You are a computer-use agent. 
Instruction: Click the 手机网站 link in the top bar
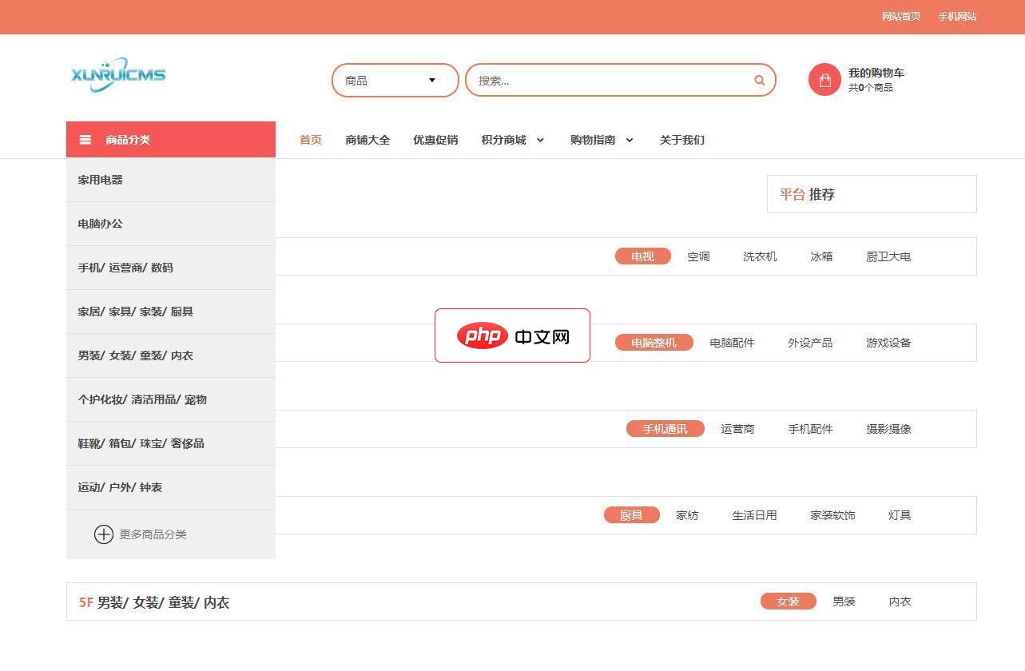tap(956, 16)
